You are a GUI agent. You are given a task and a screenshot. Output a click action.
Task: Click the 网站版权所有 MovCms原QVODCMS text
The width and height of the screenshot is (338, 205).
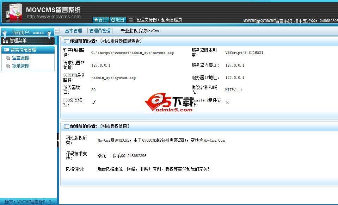click(161, 141)
